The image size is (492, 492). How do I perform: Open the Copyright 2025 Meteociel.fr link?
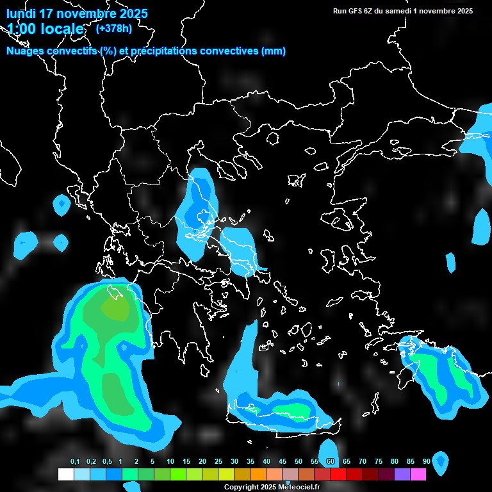[272, 488]
